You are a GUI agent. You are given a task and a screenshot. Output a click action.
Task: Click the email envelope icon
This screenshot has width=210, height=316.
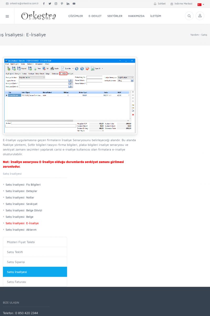pos(7,4)
